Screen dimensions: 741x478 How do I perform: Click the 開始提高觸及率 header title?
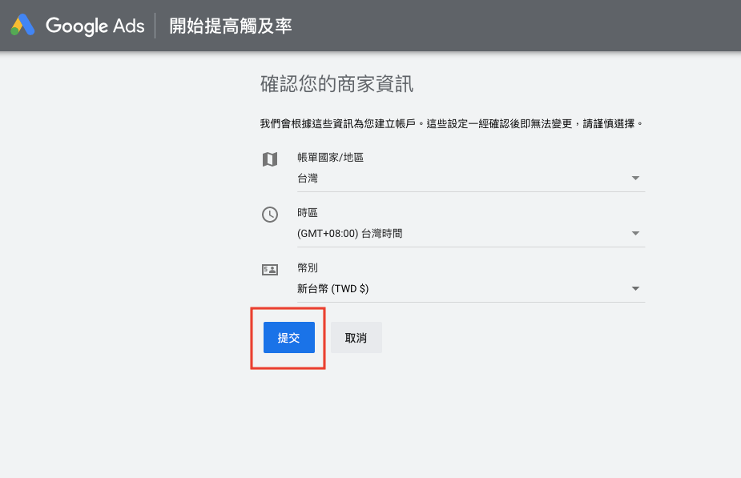click(x=231, y=26)
